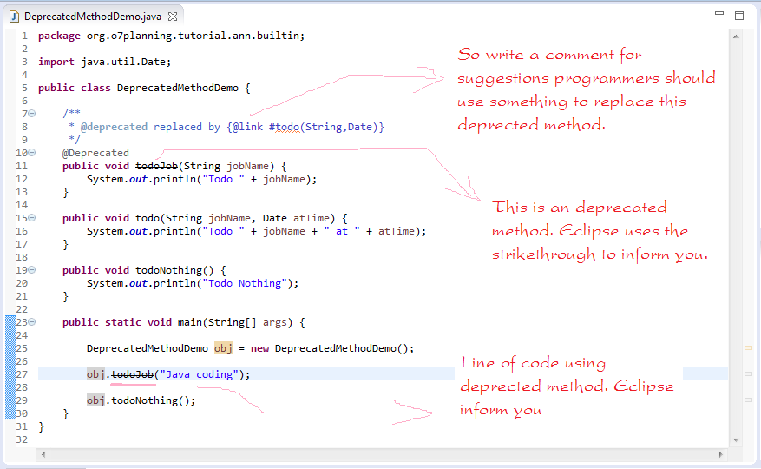Select the DeprecatedMethodDemo.java editor tab
This screenshot has height=469, width=761.
point(93,17)
